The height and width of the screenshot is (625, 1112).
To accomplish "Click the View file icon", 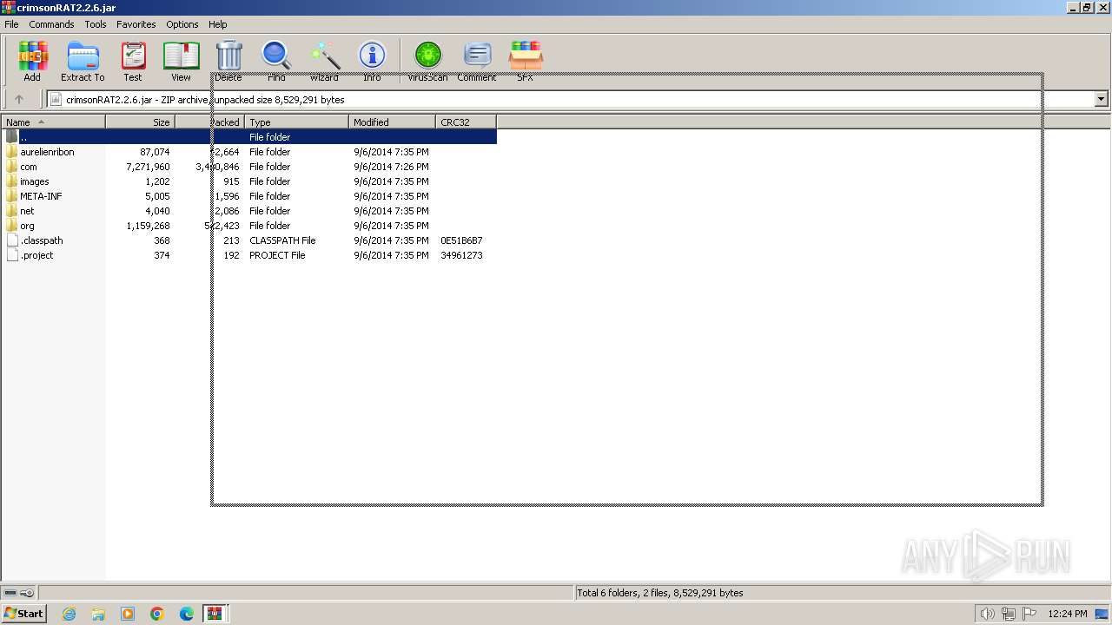I will [181, 60].
